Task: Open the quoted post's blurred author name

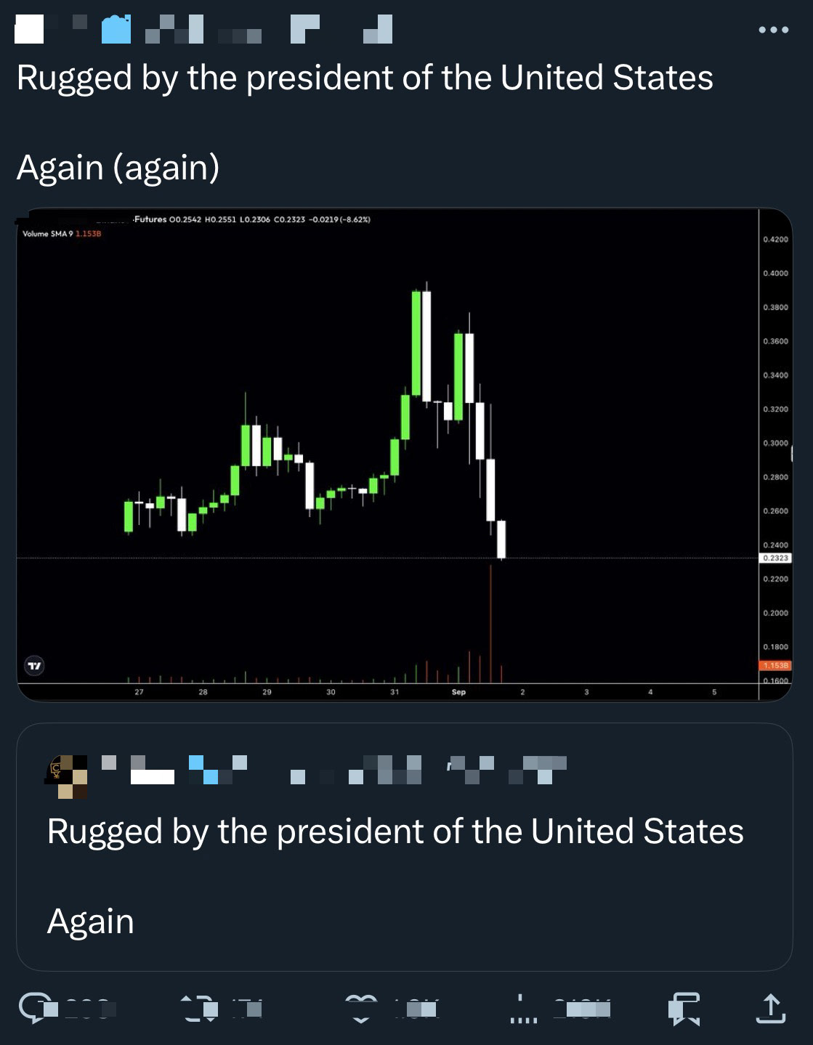Action: (x=334, y=770)
